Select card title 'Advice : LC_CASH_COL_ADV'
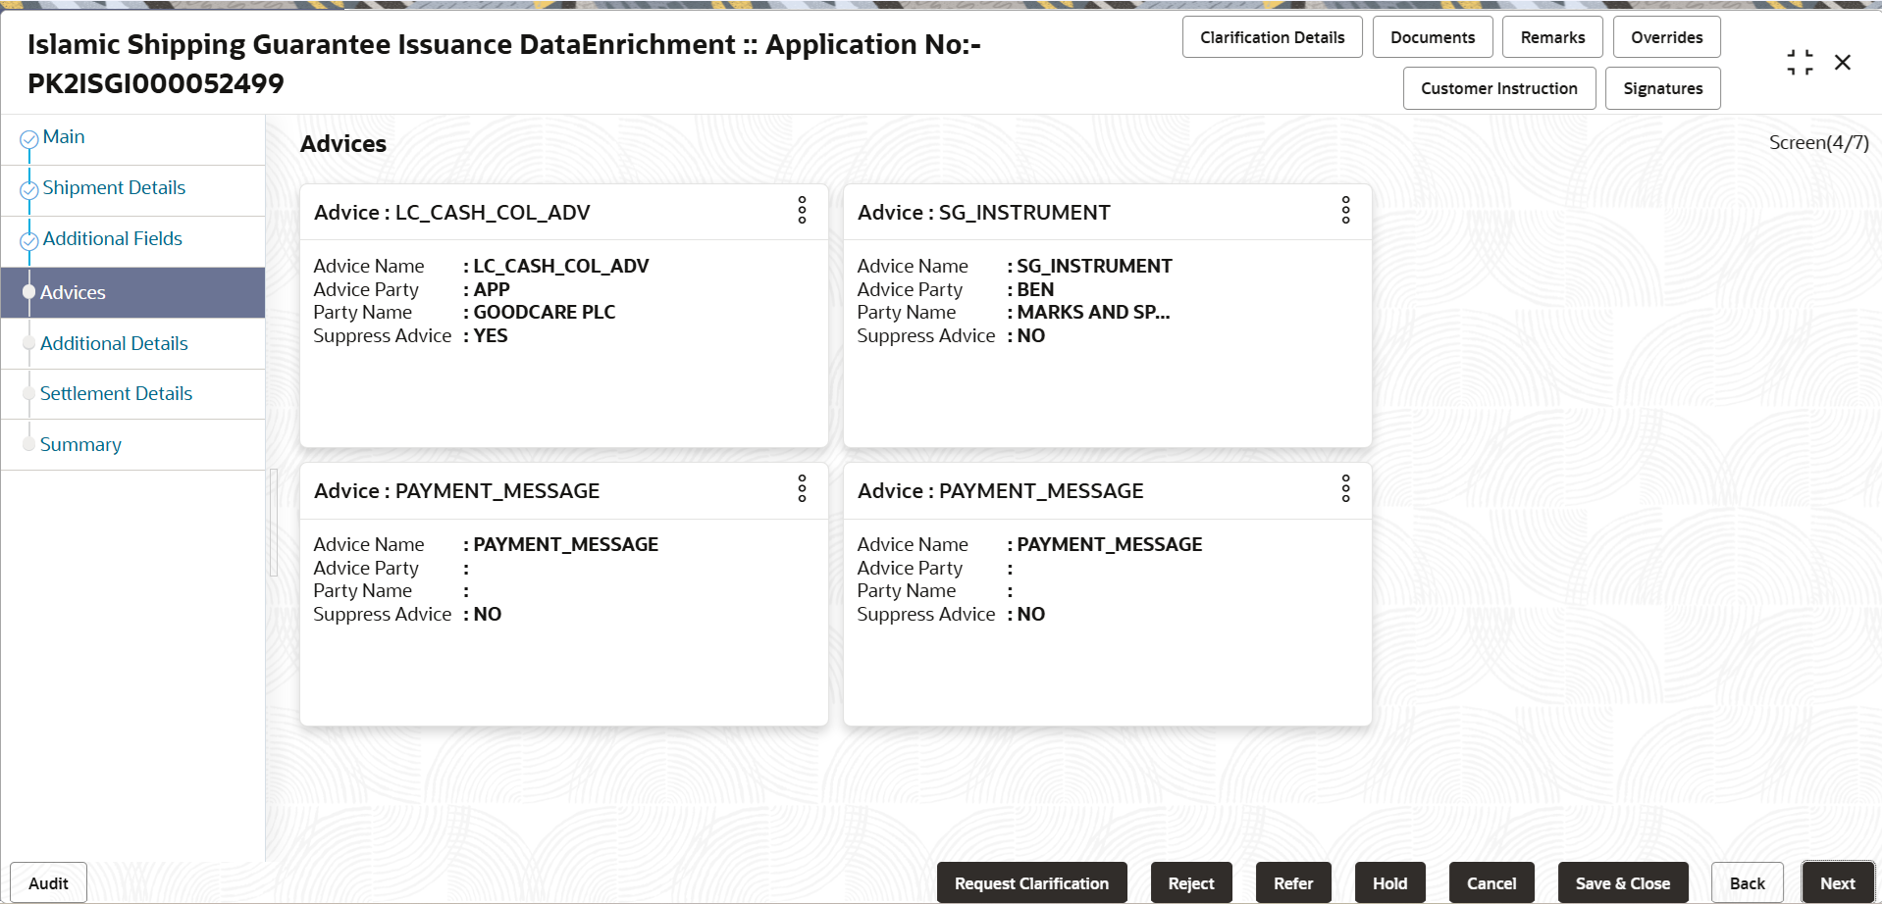 [x=452, y=213]
